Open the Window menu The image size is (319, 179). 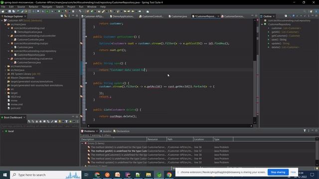tap(92, 6)
